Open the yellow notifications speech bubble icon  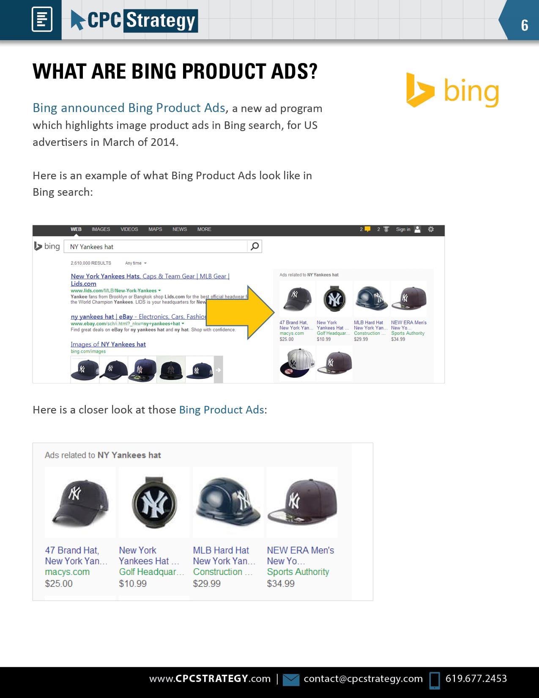click(367, 229)
